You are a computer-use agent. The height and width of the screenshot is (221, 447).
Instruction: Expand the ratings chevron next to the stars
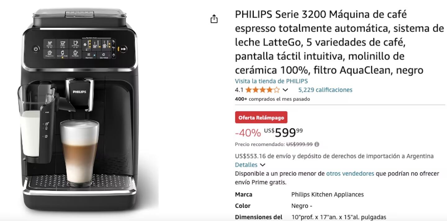(x=285, y=90)
